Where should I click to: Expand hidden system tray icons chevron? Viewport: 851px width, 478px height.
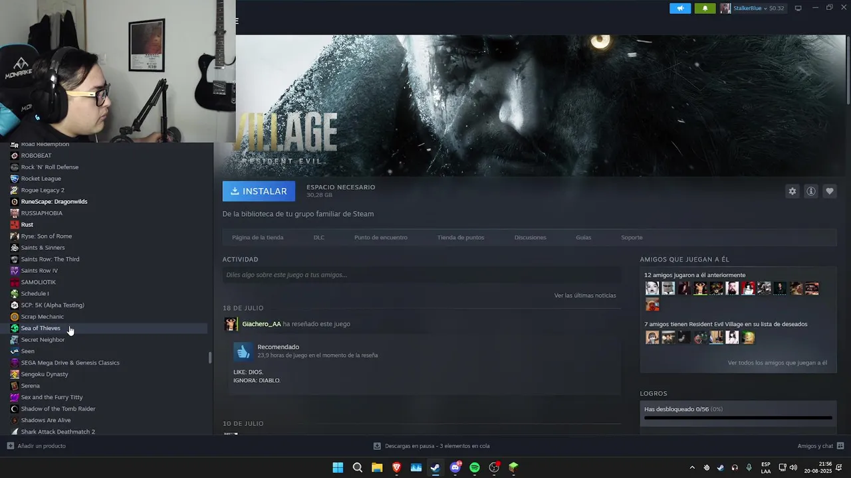pos(691,467)
